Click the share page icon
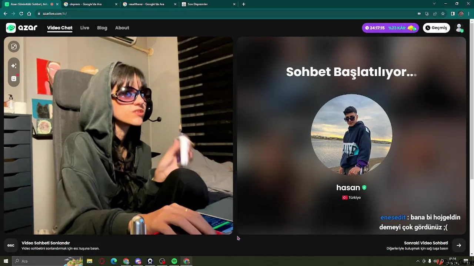The image size is (474, 266). pos(435,14)
